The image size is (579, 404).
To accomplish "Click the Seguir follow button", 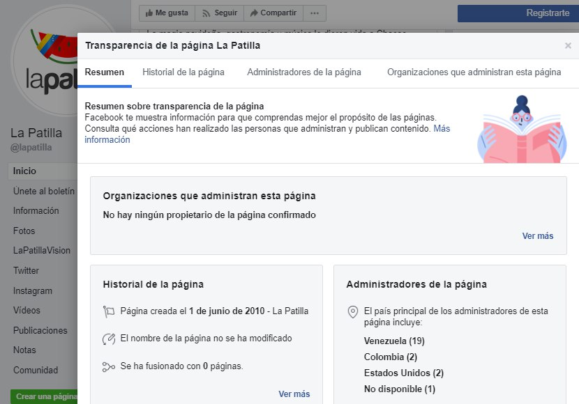I will point(219,13).
